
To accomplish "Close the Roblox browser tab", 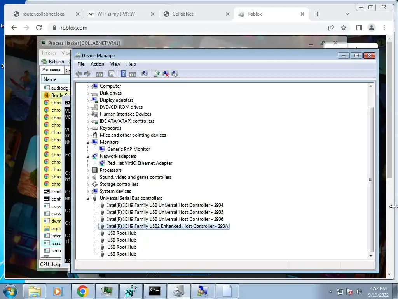I will tap(302, 14).
